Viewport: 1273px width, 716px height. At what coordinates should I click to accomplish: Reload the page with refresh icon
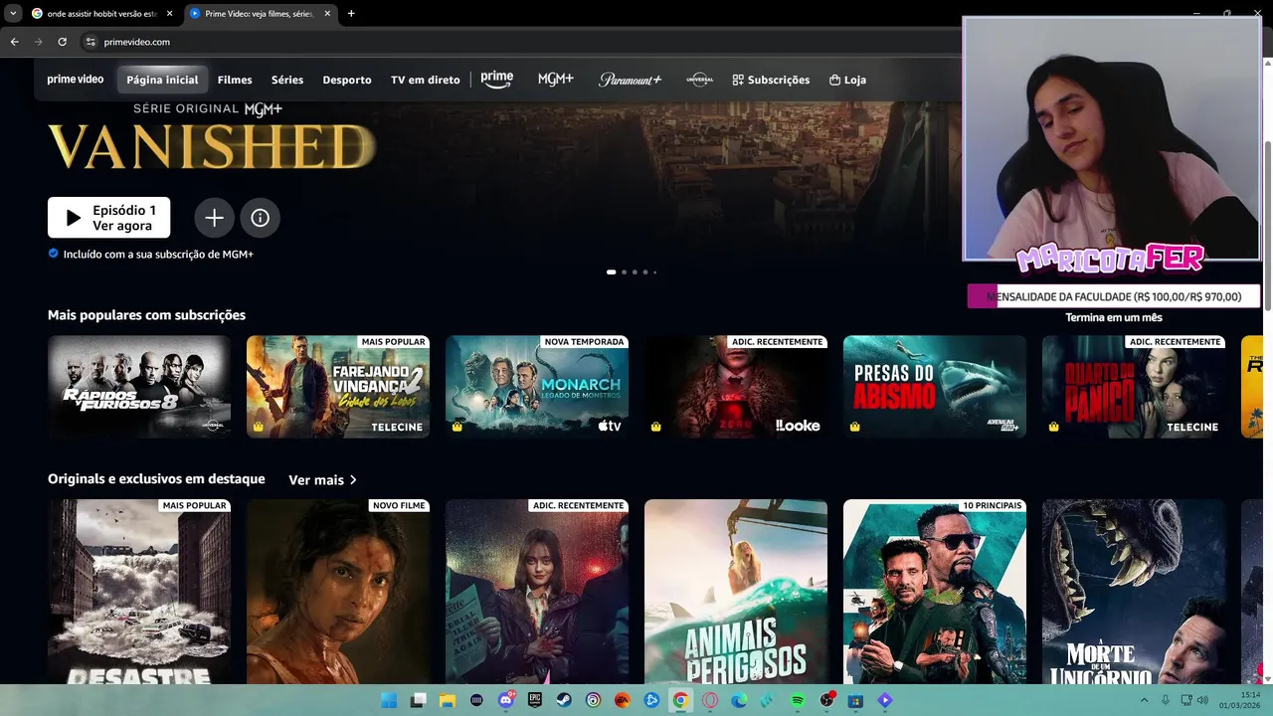point(62,42)
